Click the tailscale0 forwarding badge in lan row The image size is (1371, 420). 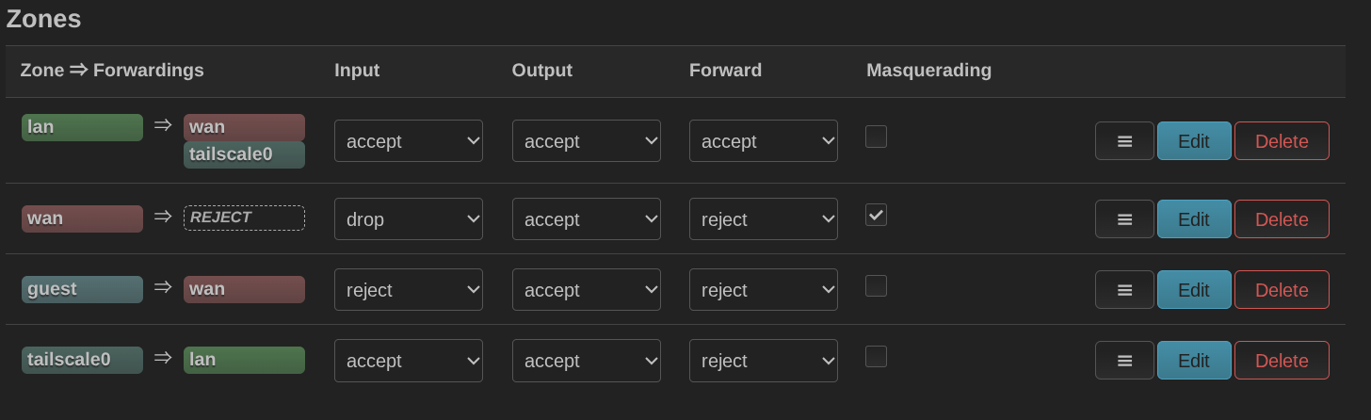[244, 154]
